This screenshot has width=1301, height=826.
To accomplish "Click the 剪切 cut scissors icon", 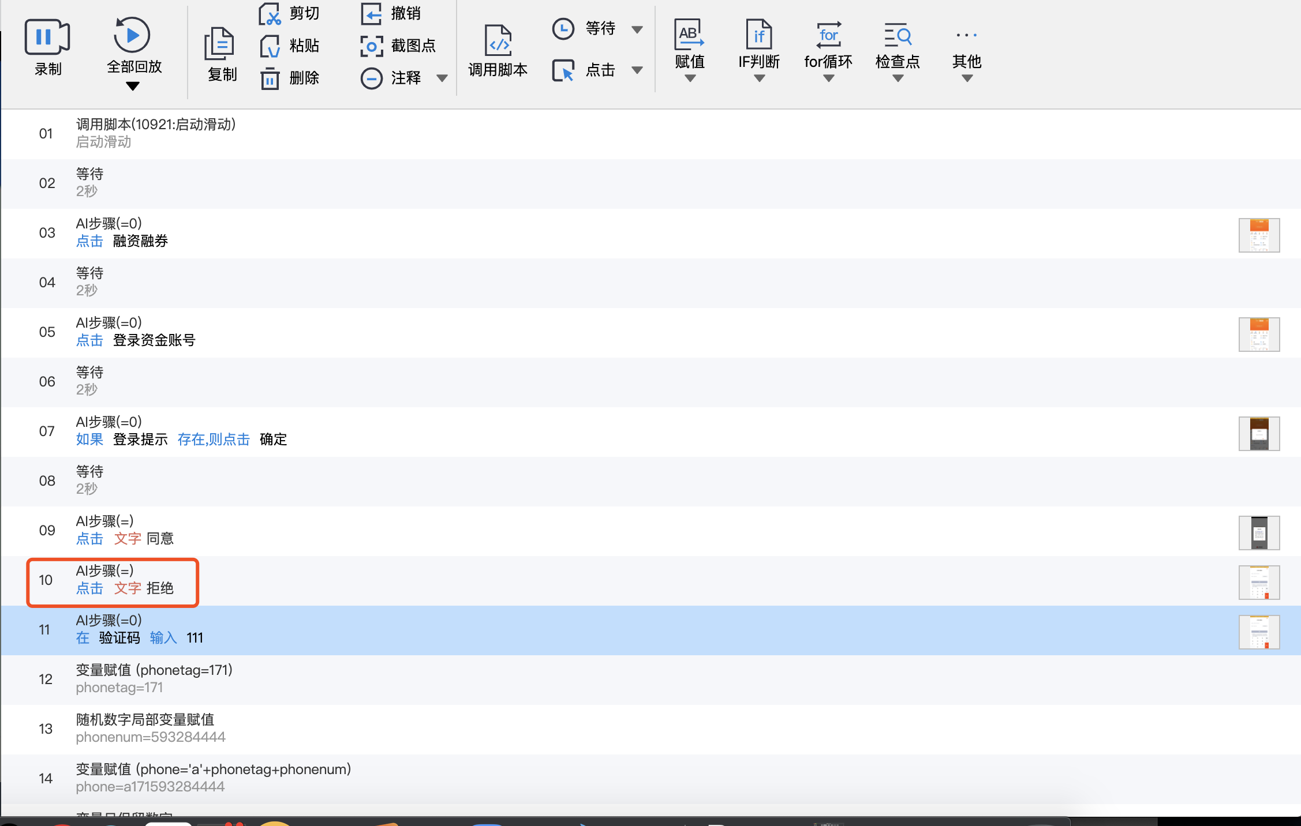I will pyautogui.click(x=270, y=14).
